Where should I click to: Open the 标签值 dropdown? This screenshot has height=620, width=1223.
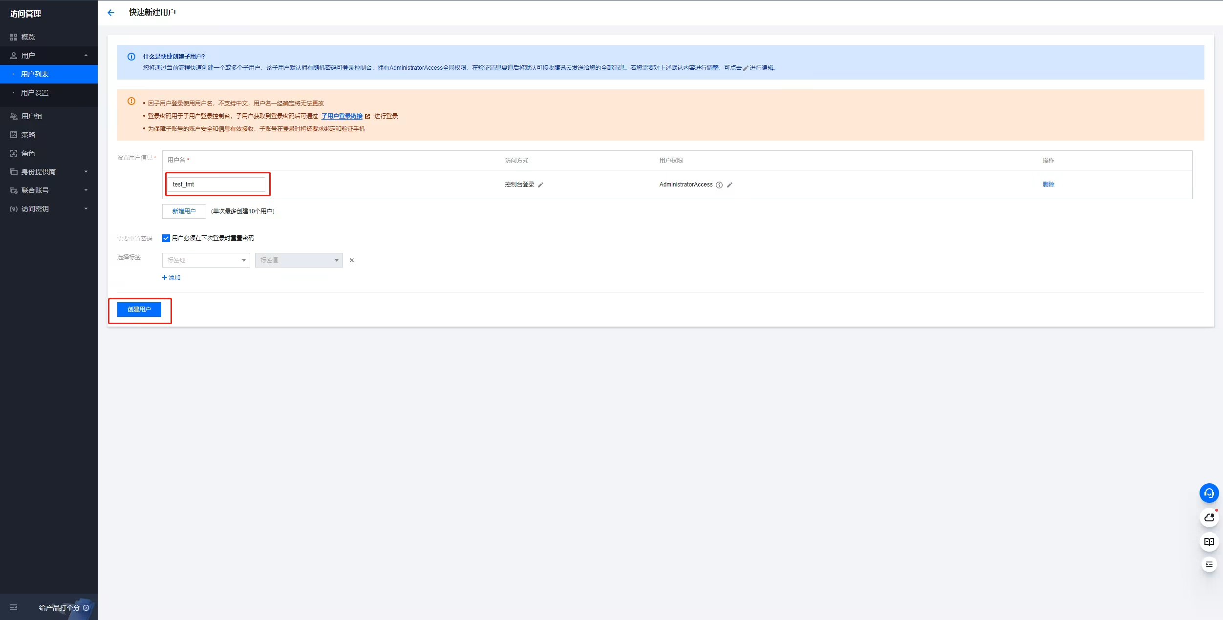pyautogui.click(x=299, y=260)
